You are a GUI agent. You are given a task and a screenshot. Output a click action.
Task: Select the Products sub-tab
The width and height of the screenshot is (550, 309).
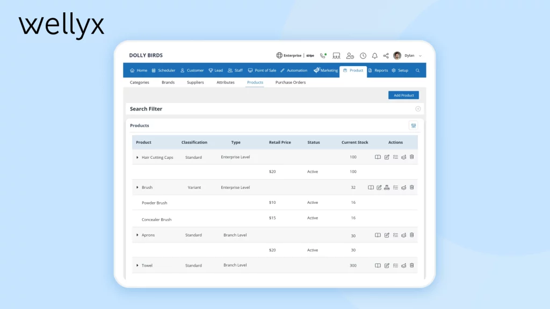point(255,82)
